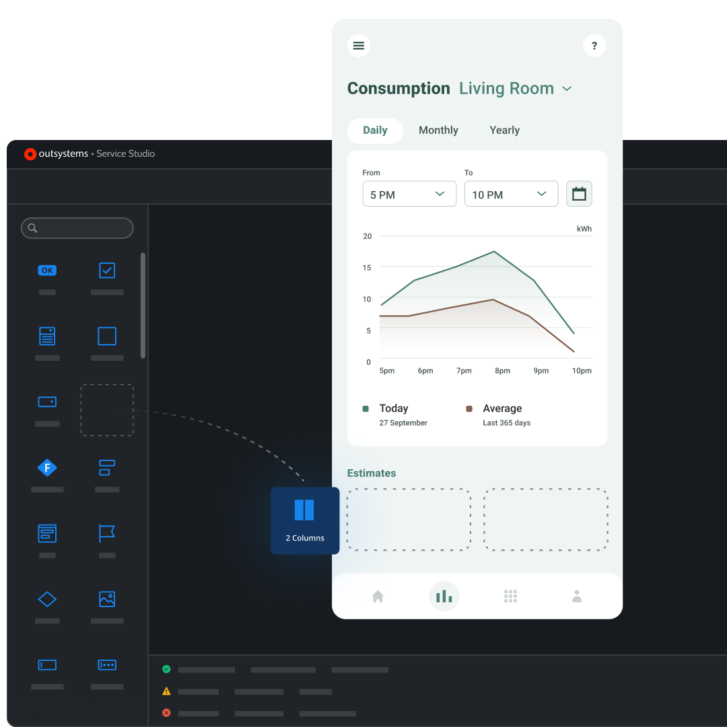Open the calendar picker next to time selectors
Image resolution: width=727 pixels, height=727 pixels.
click(x=579, y=193)
